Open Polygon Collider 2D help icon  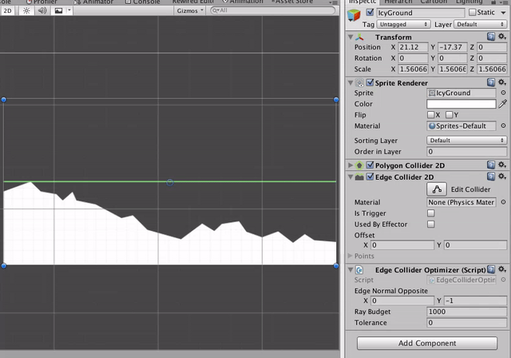click(491, 165)
